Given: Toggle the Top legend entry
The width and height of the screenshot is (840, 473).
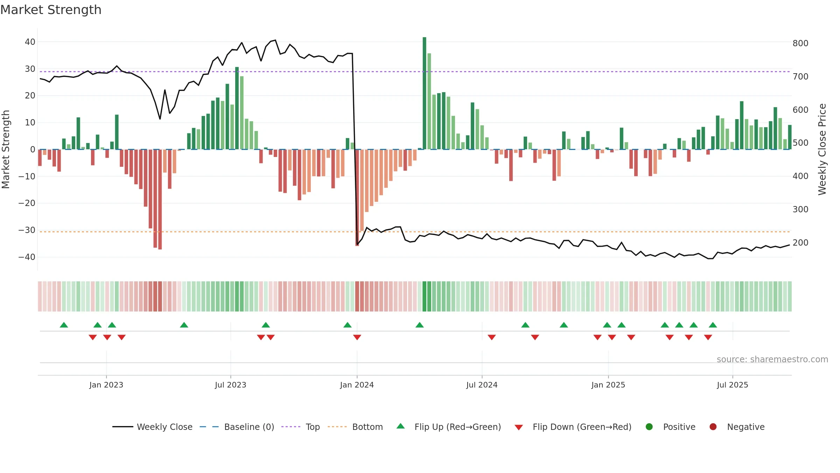Looking at the screenshot, I should (301, 427).
